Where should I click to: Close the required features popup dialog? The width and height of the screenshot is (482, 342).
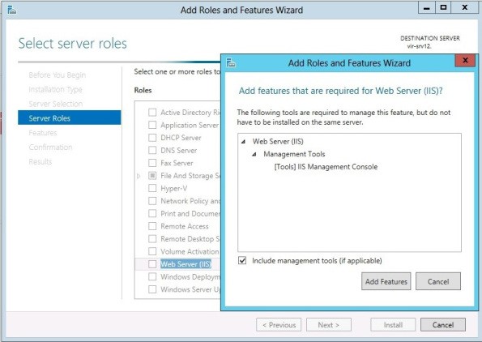465,60
